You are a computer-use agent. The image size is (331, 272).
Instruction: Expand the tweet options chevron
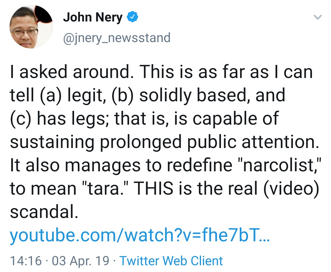point(318,17)
